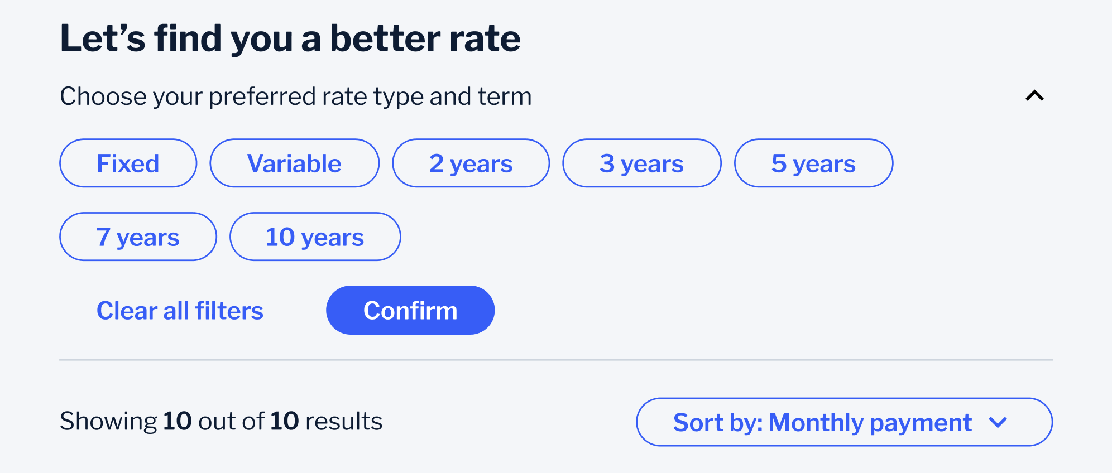
Task: Select the 7 years term pill
Action: coord(137,236)
